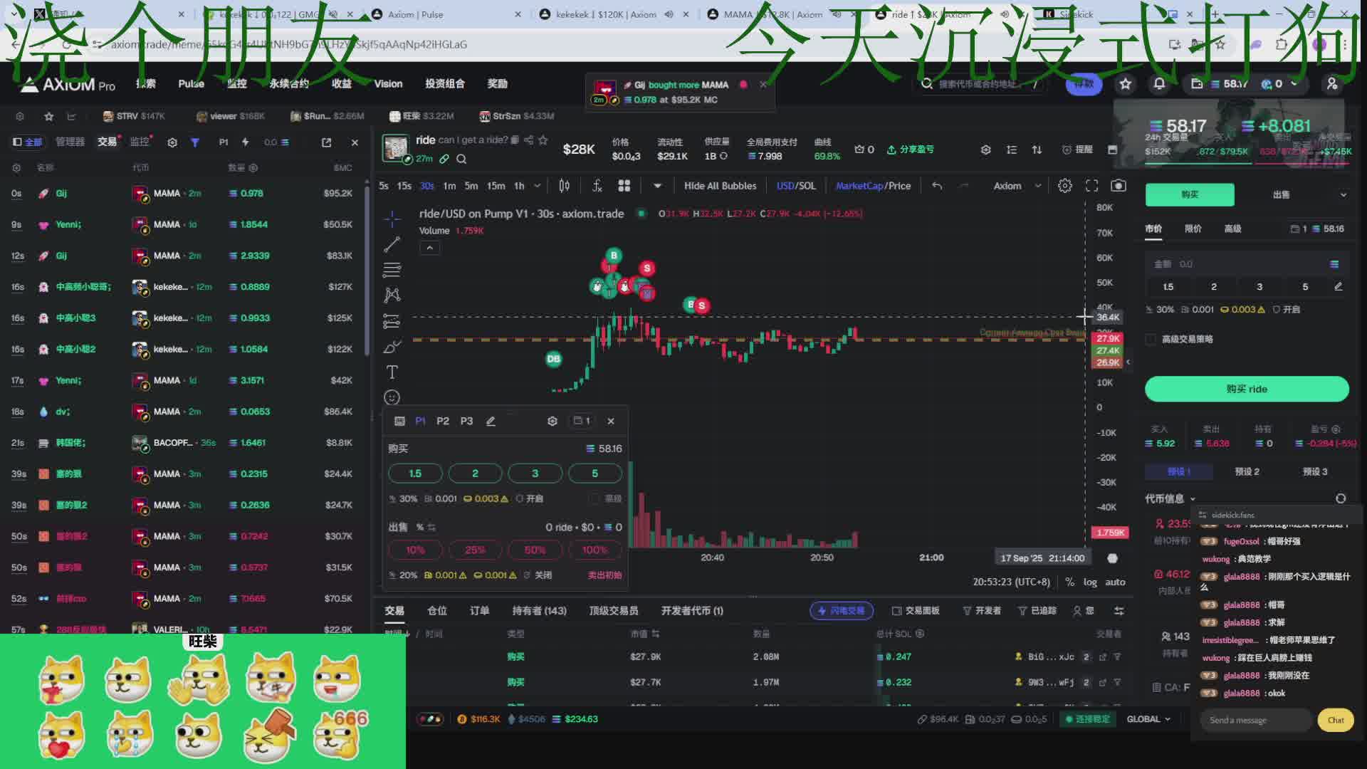This screenshot has height=769, width=1367.
Task: Search the ride token with magnifier icon
Action: (x=461, y=159)
